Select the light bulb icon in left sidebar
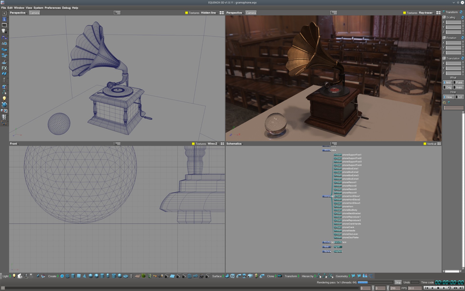Image resolution: width=465 pixels, height=291 pixels. pyautogui.click(x=4, y=99)
